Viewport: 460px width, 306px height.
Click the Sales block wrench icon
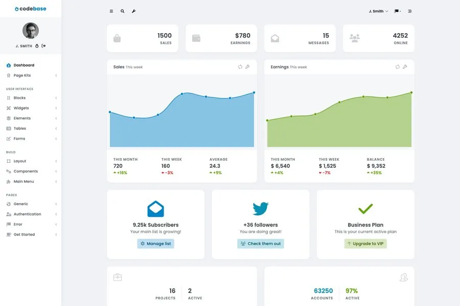point(247,67)
